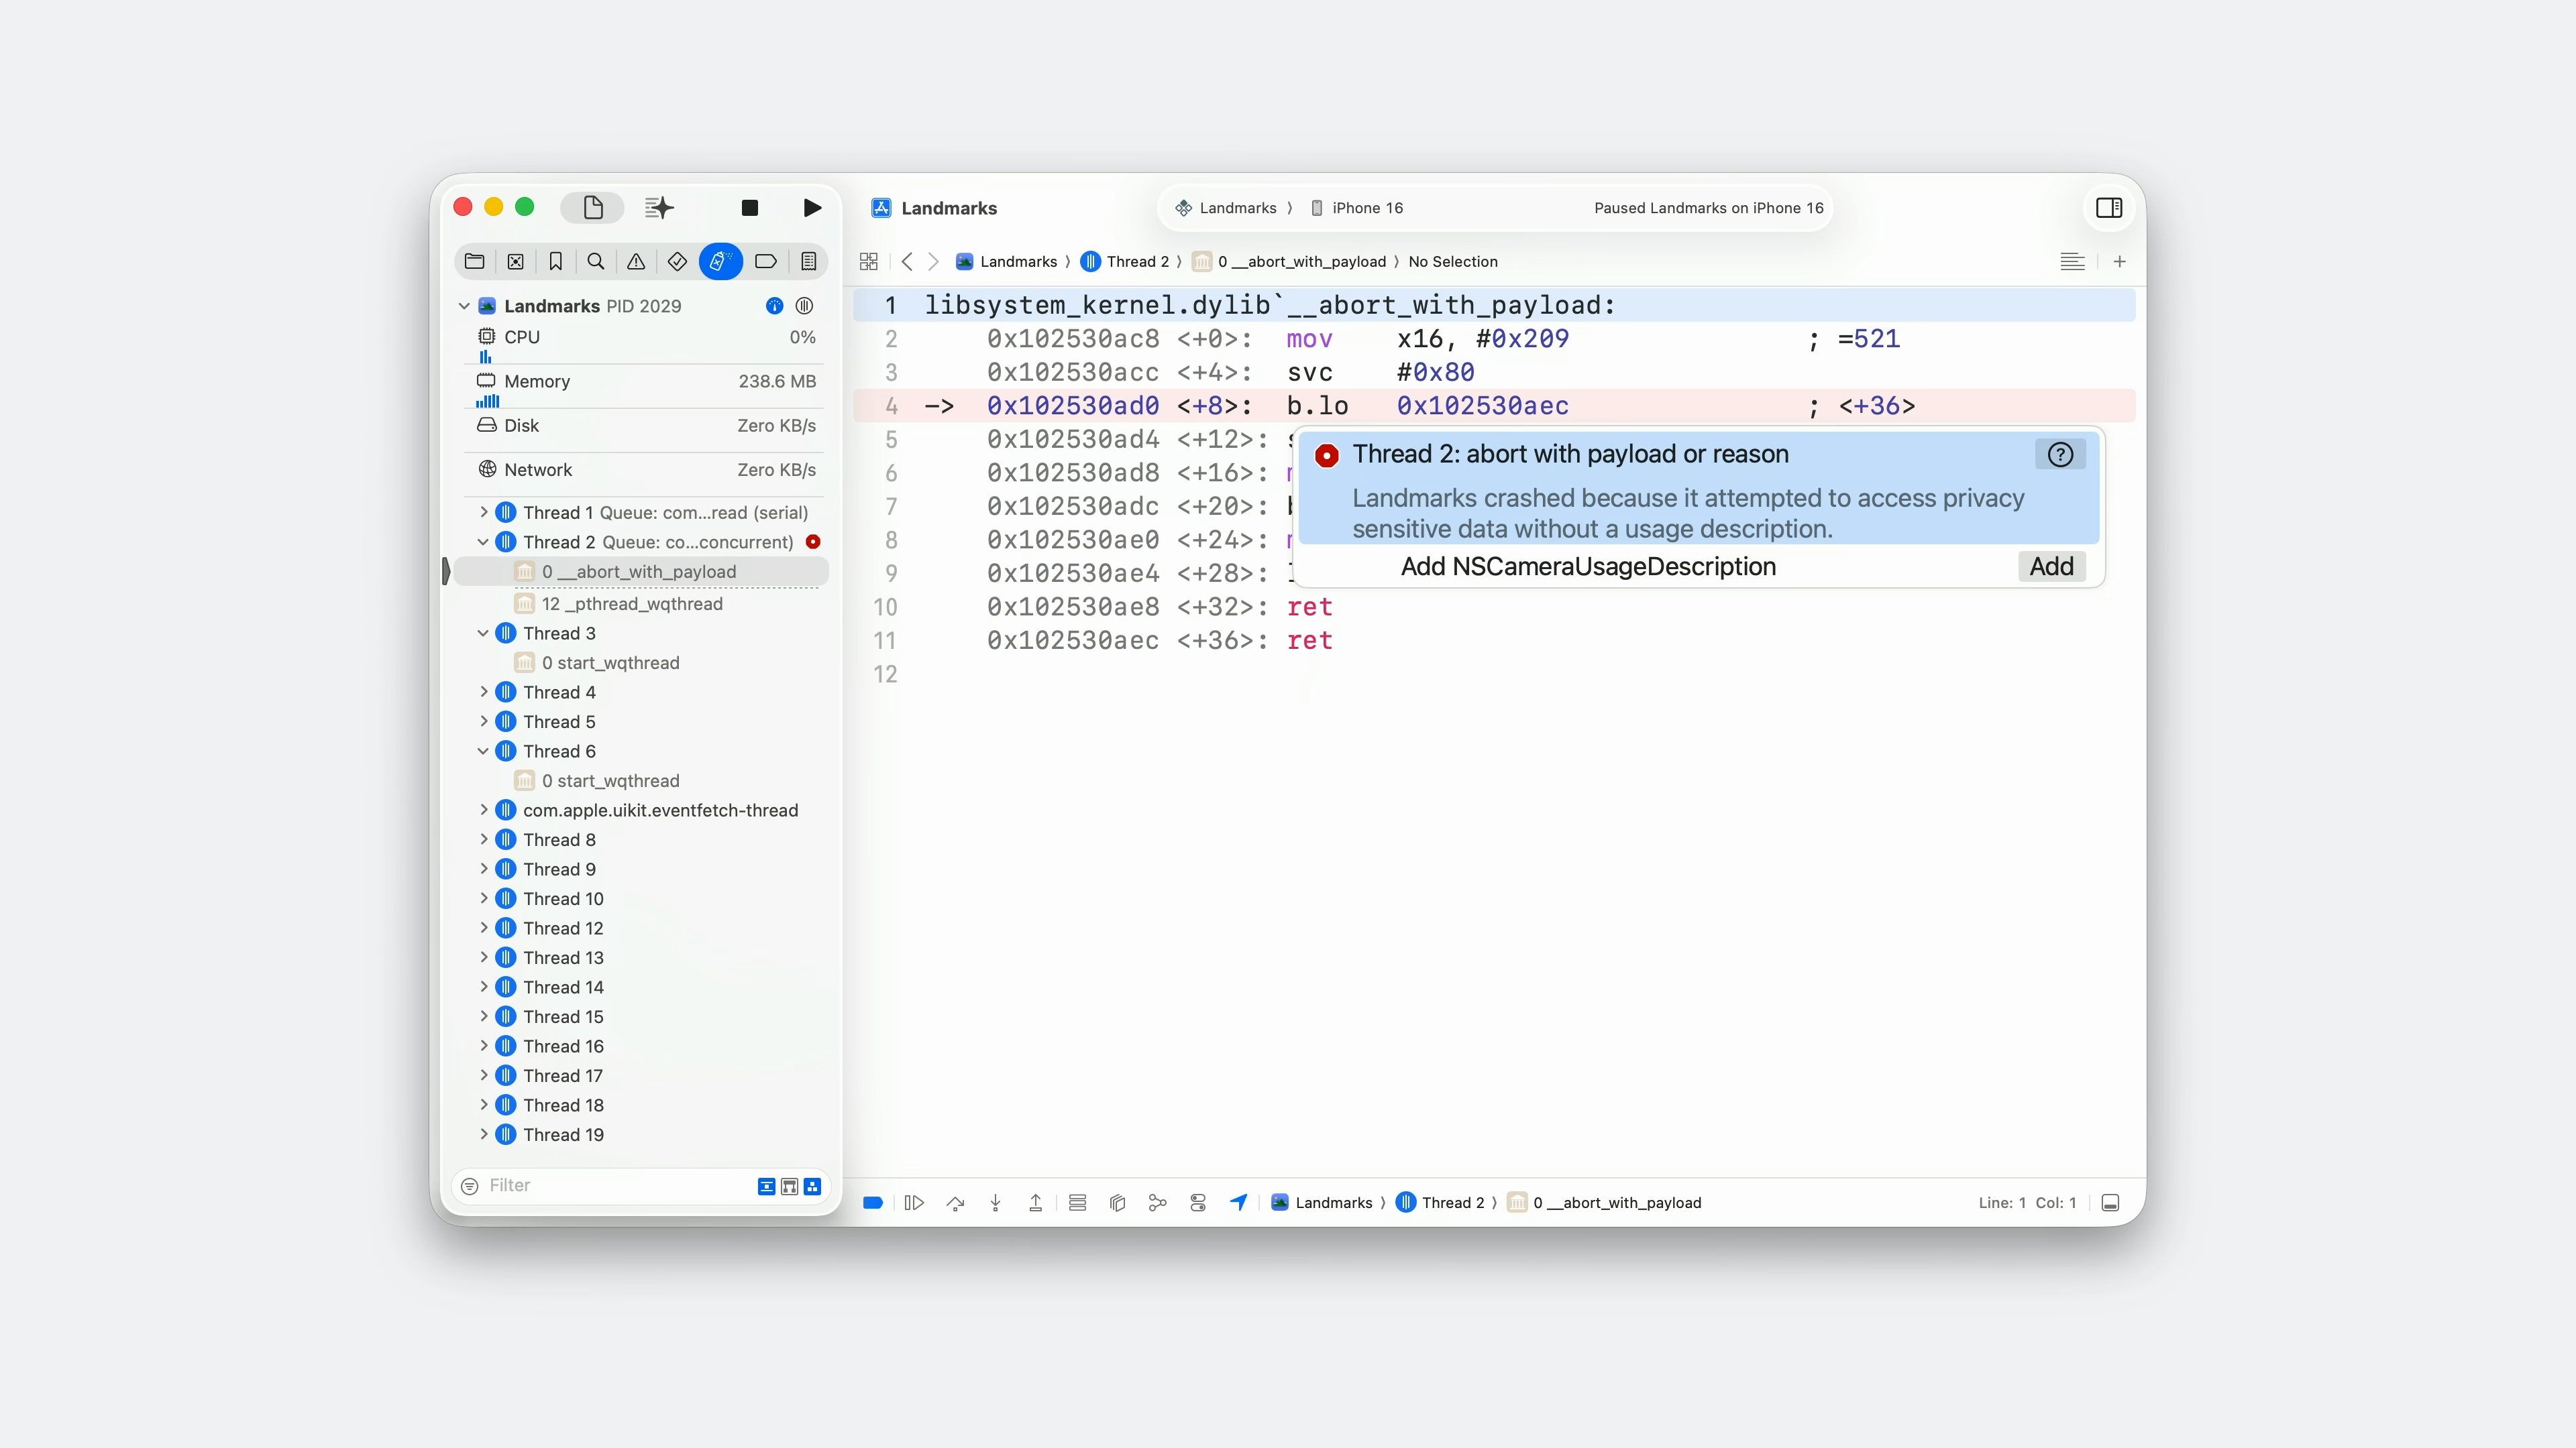Toggle the debug area visibility button
This screenshot has width=2576, height=1448.
[x=2111, y=1203]
